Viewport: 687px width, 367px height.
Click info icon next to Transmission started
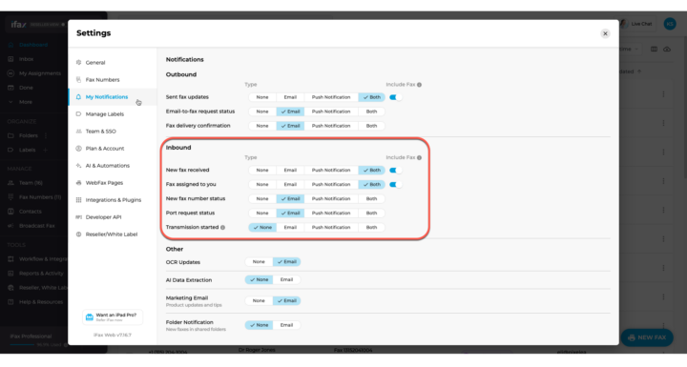[x=222, y=227]
